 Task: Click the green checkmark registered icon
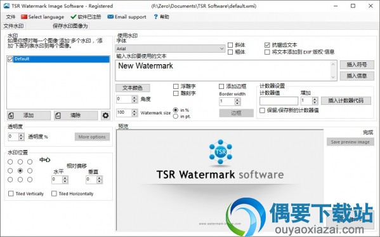[x=73, y=17]
